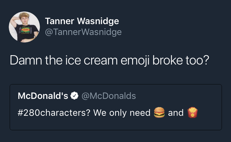Click the word 'need' in the quoted tweet
231x142 pixels.
click(140, 113)
